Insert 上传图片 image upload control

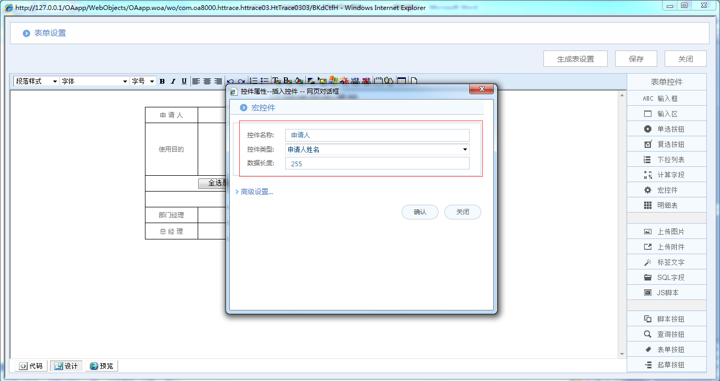coord(666,232)
